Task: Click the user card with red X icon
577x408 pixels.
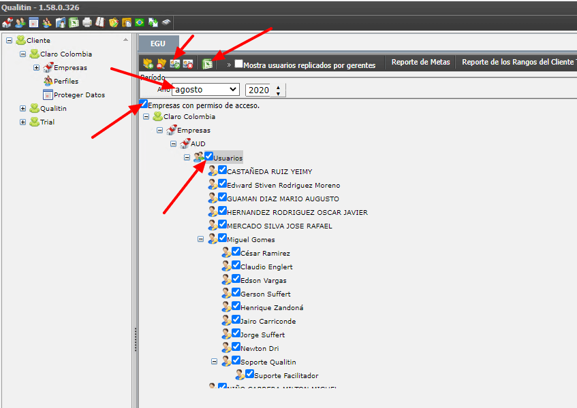Action: (188, 64)
